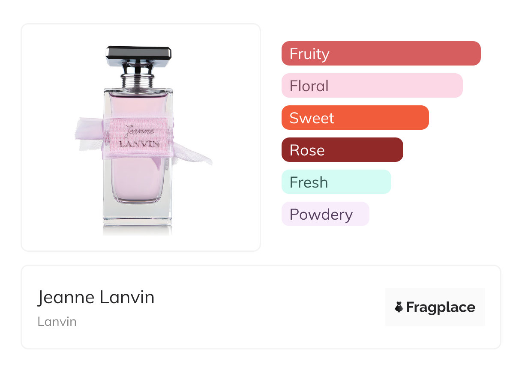522x370 pixels.
Task: Select the Fresh accord bar
Action: click(x=336, y=182)
